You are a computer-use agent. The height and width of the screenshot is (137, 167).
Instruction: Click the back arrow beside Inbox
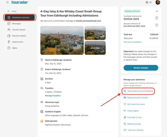pyautogui.click(x=9, y=11)
